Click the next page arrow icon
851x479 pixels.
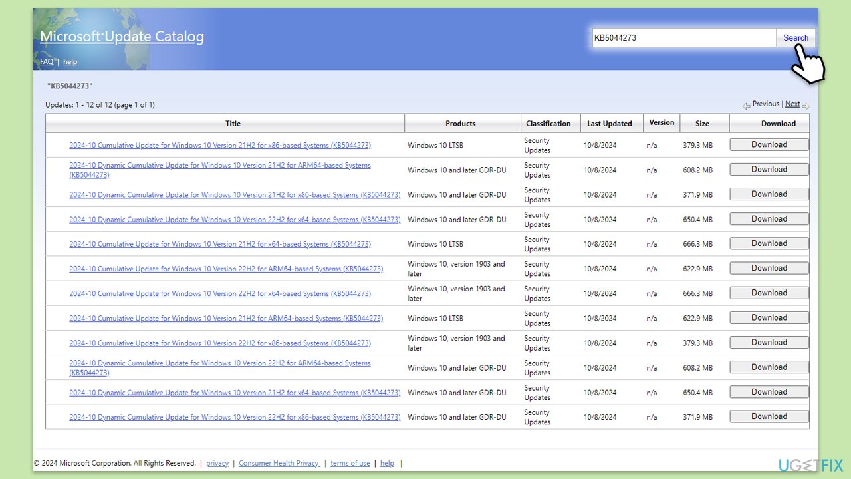pos(806,106)
